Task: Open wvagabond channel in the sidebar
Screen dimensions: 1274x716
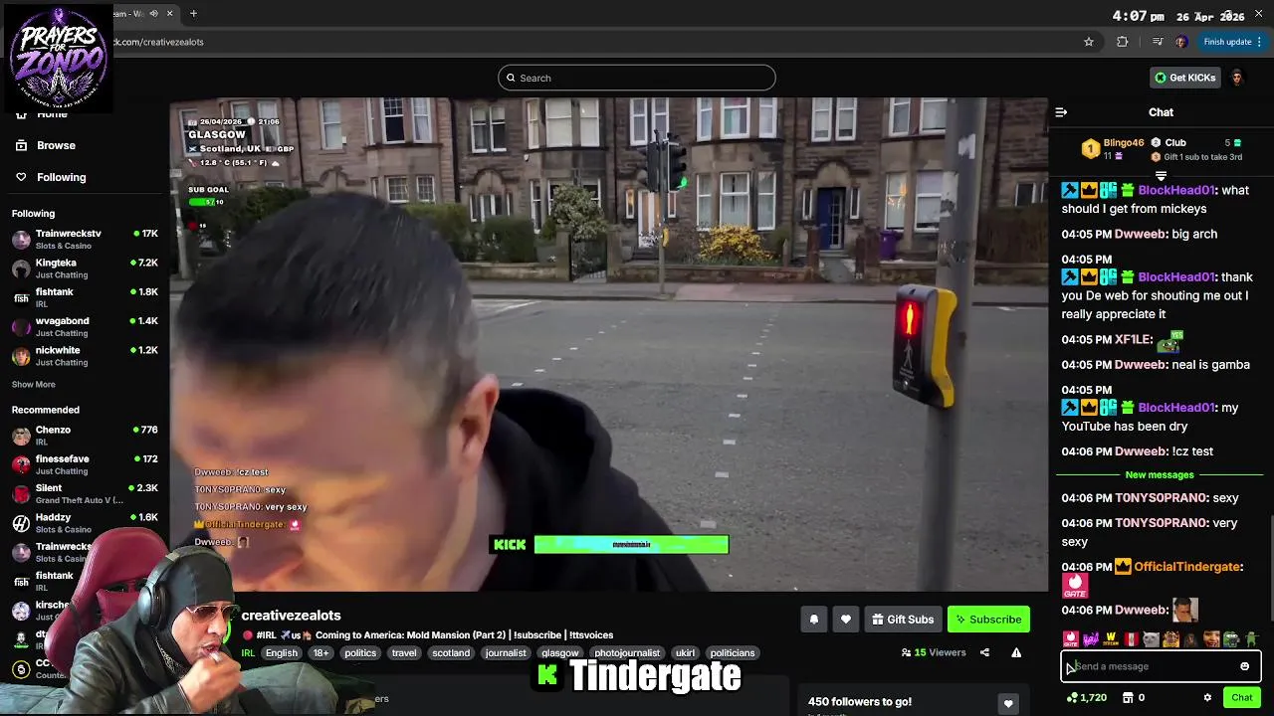Action: (85, 327)
